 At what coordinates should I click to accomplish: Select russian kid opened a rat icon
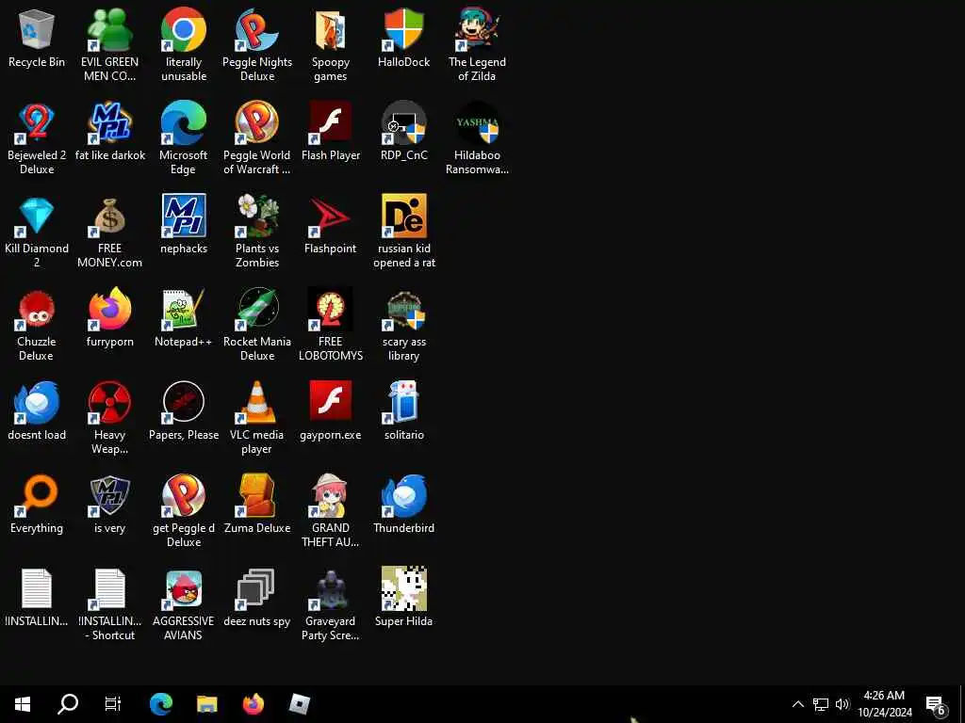(x=403, y=216)
